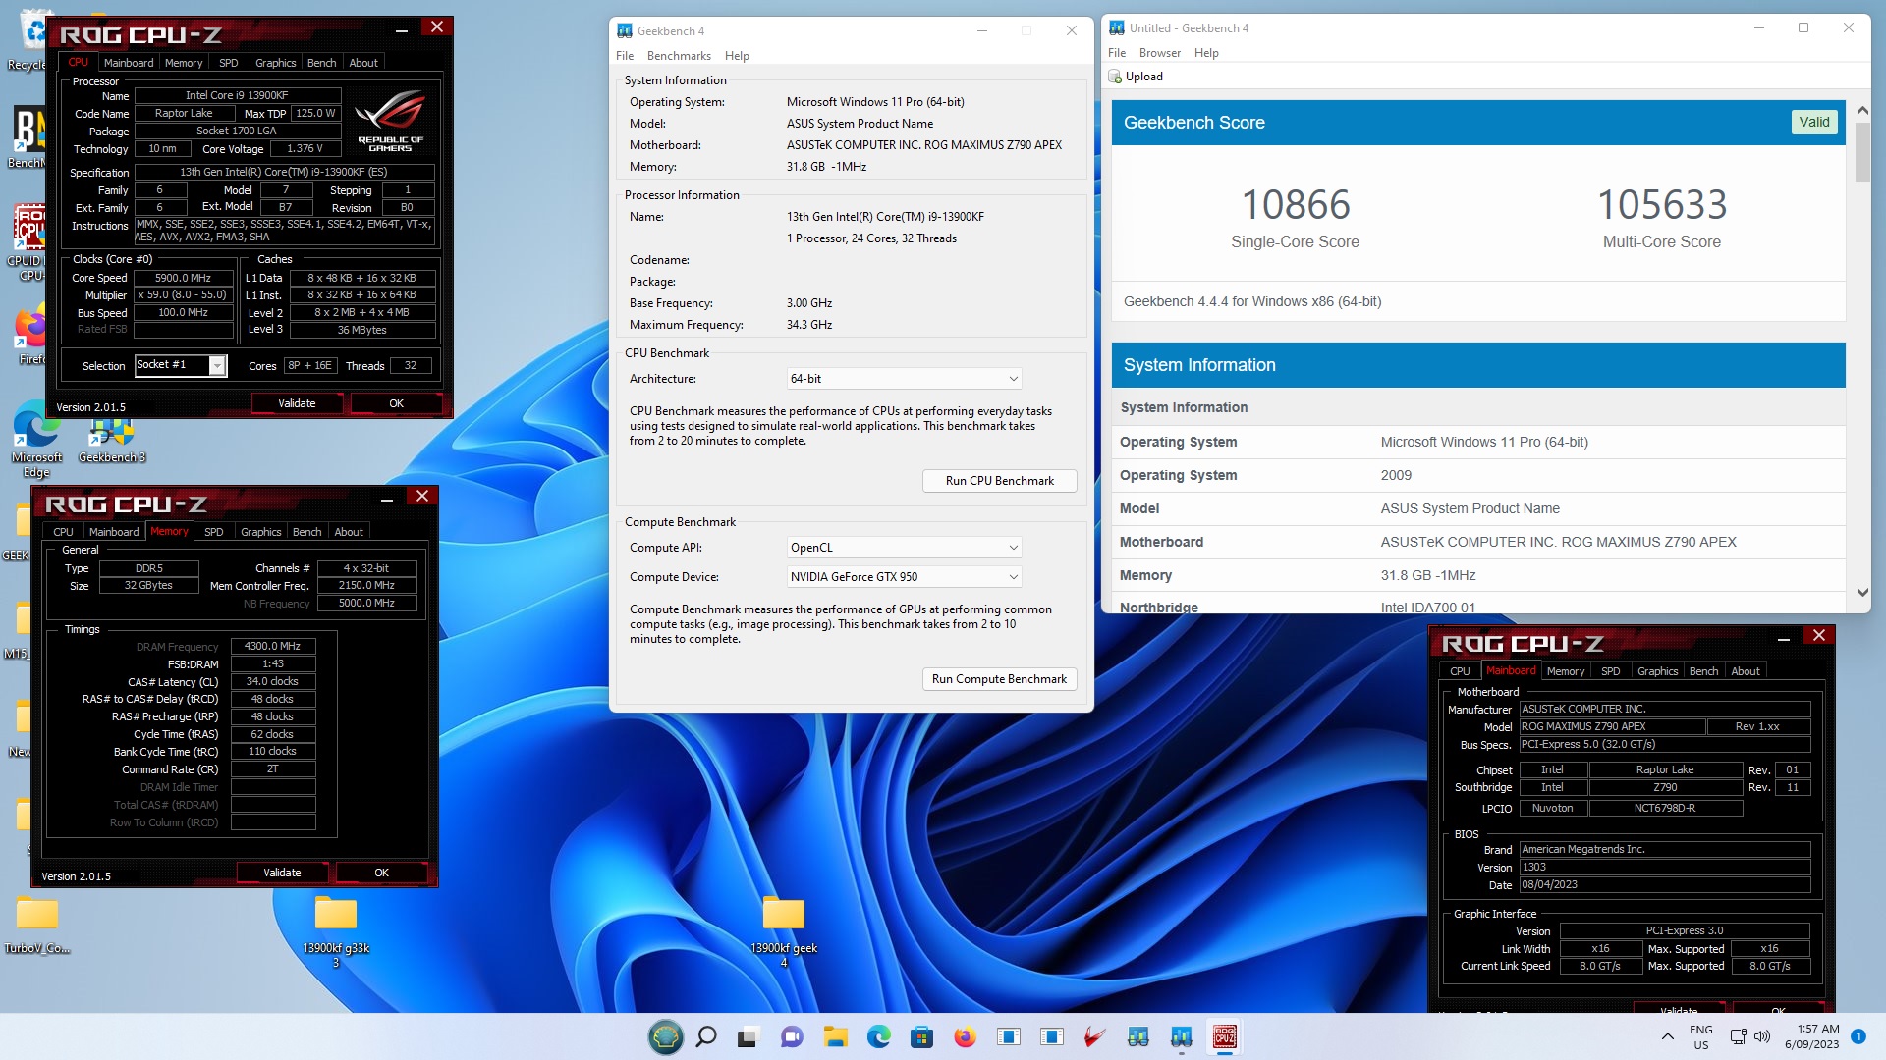Open taskbar Search
This screenshot has width=1886, height=1060.
(706, 1036)
